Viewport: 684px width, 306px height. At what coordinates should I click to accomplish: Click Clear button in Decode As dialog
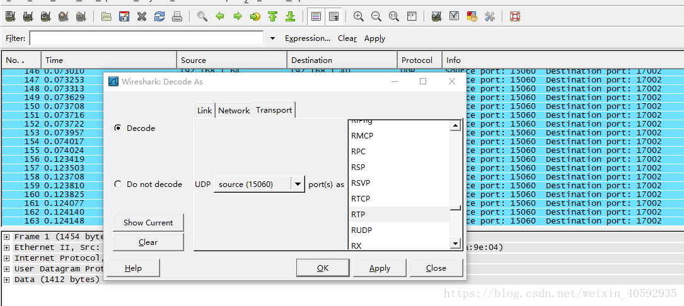[148, 242]
